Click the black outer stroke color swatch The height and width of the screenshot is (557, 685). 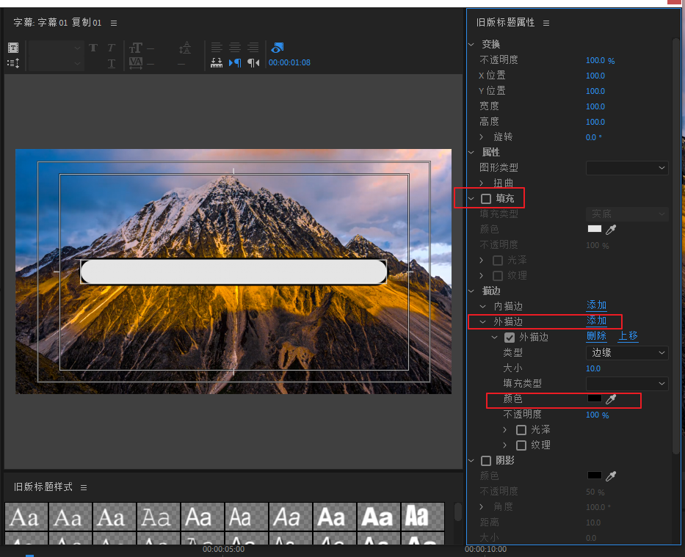pos(595,399)
